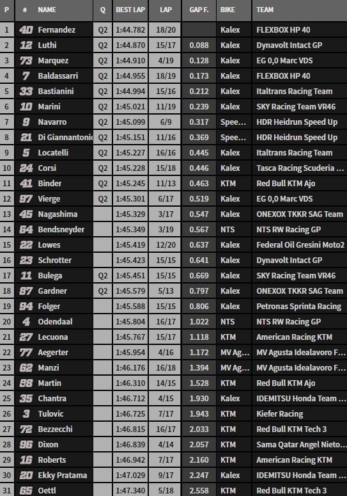Open rider Luthi's name link
Image resolution: width=347 pixels, height=496 pixels.
[x=47, y=45]
